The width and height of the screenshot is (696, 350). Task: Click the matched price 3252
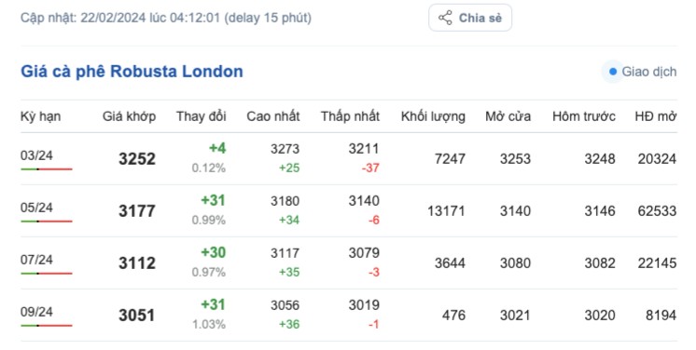pyautogui.click(x=137, y=158)
